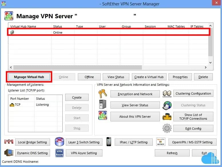Viewport: 222px width, 167px height.
Task: Click the Refresh button
Action: click(x=172, y=153)
